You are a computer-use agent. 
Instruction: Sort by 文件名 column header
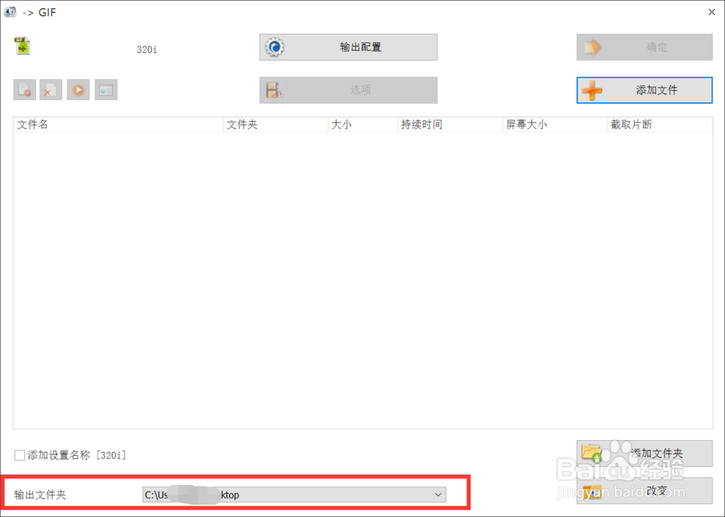118,125
